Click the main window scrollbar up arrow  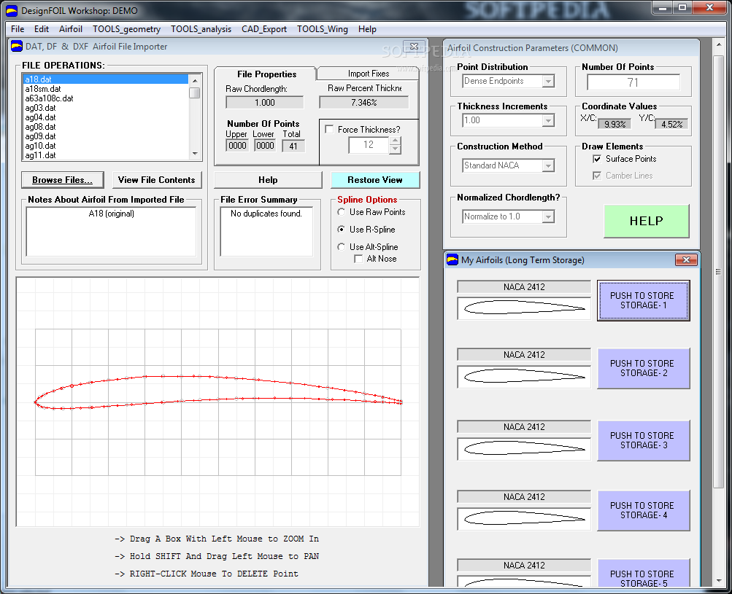[x=719, y=44]
